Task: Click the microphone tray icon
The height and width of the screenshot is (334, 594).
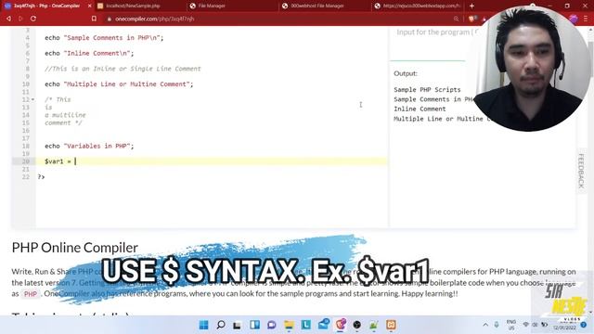Action: (x=497, y=325)
